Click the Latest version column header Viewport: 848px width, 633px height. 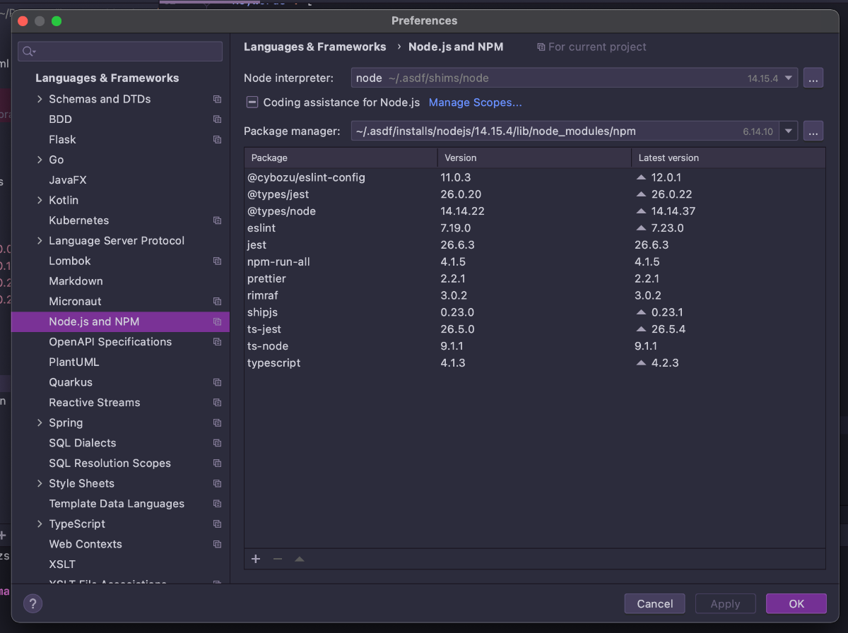pos(728,158)
